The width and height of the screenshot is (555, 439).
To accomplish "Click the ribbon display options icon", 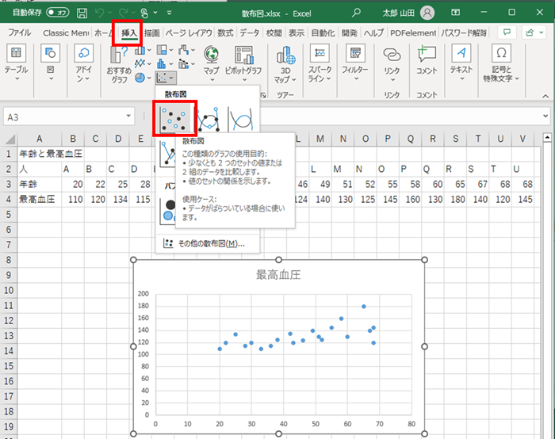I will click(x=456, y=13).
